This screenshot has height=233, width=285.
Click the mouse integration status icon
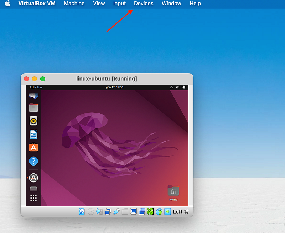coord(159,211)
